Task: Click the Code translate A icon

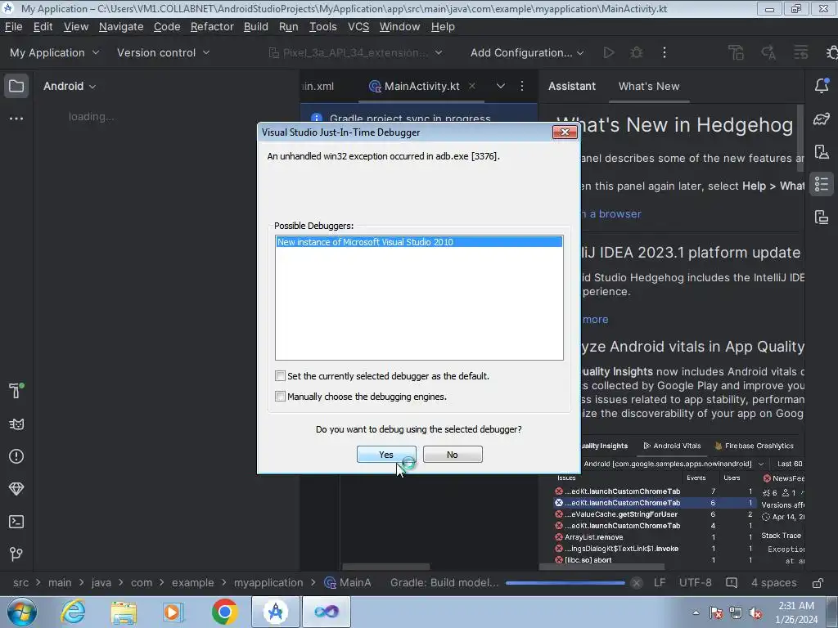Action: [x=768, y=52]
